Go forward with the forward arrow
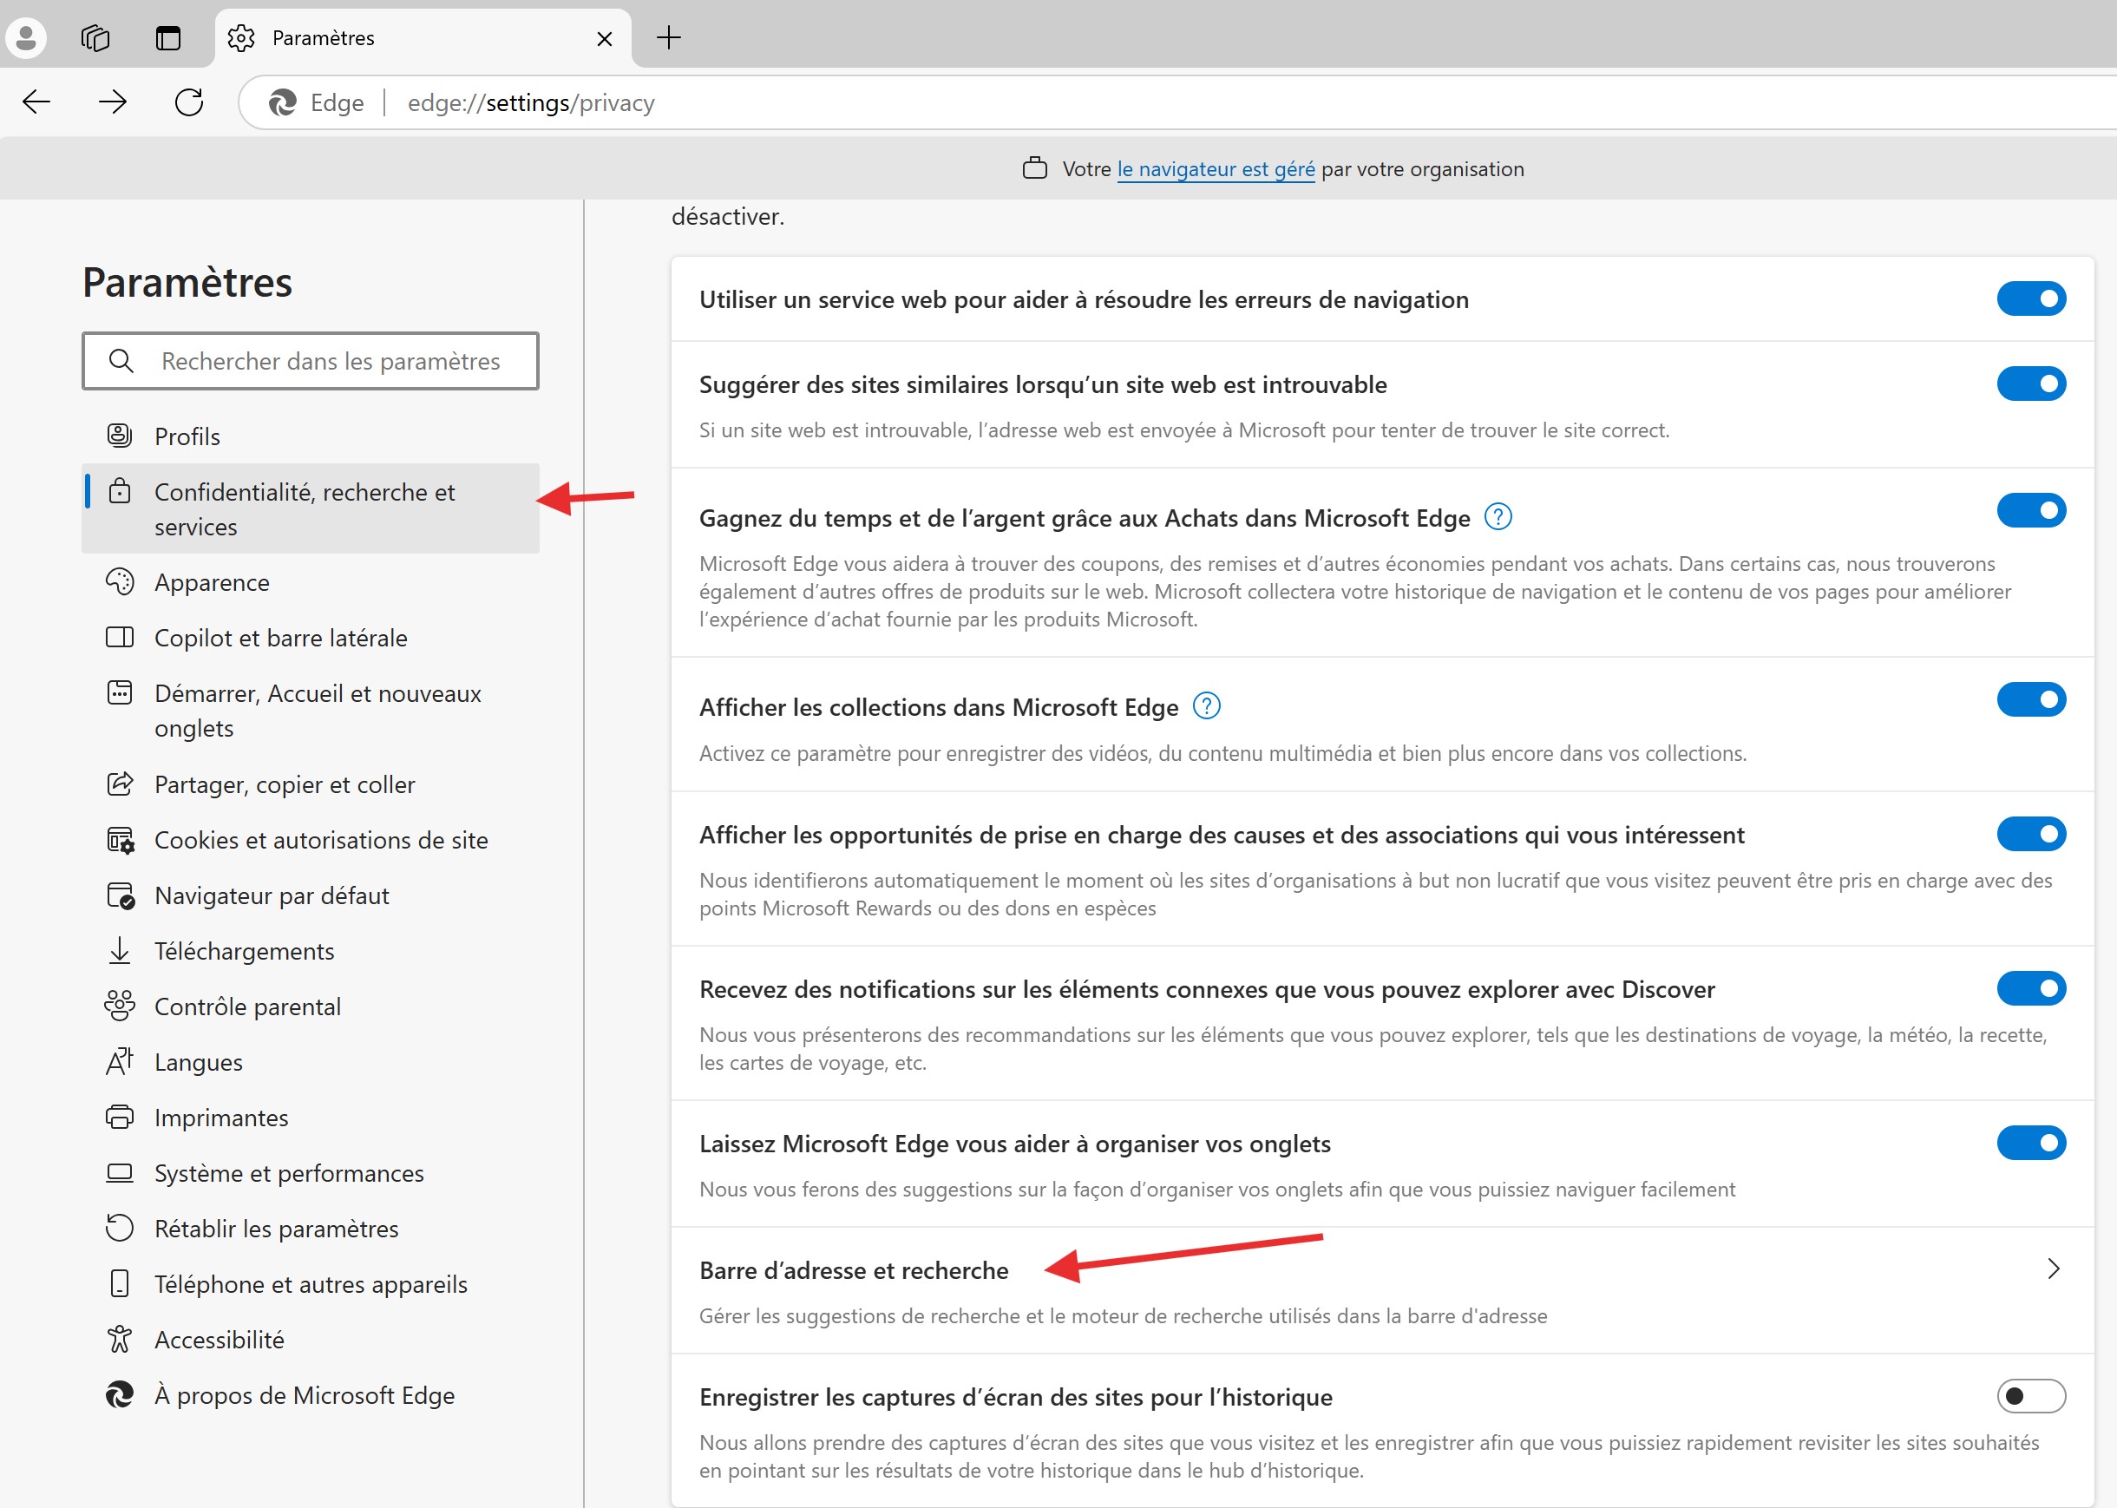The width and height of the screenshot is (2117, 1508). [x=112, y=102]
